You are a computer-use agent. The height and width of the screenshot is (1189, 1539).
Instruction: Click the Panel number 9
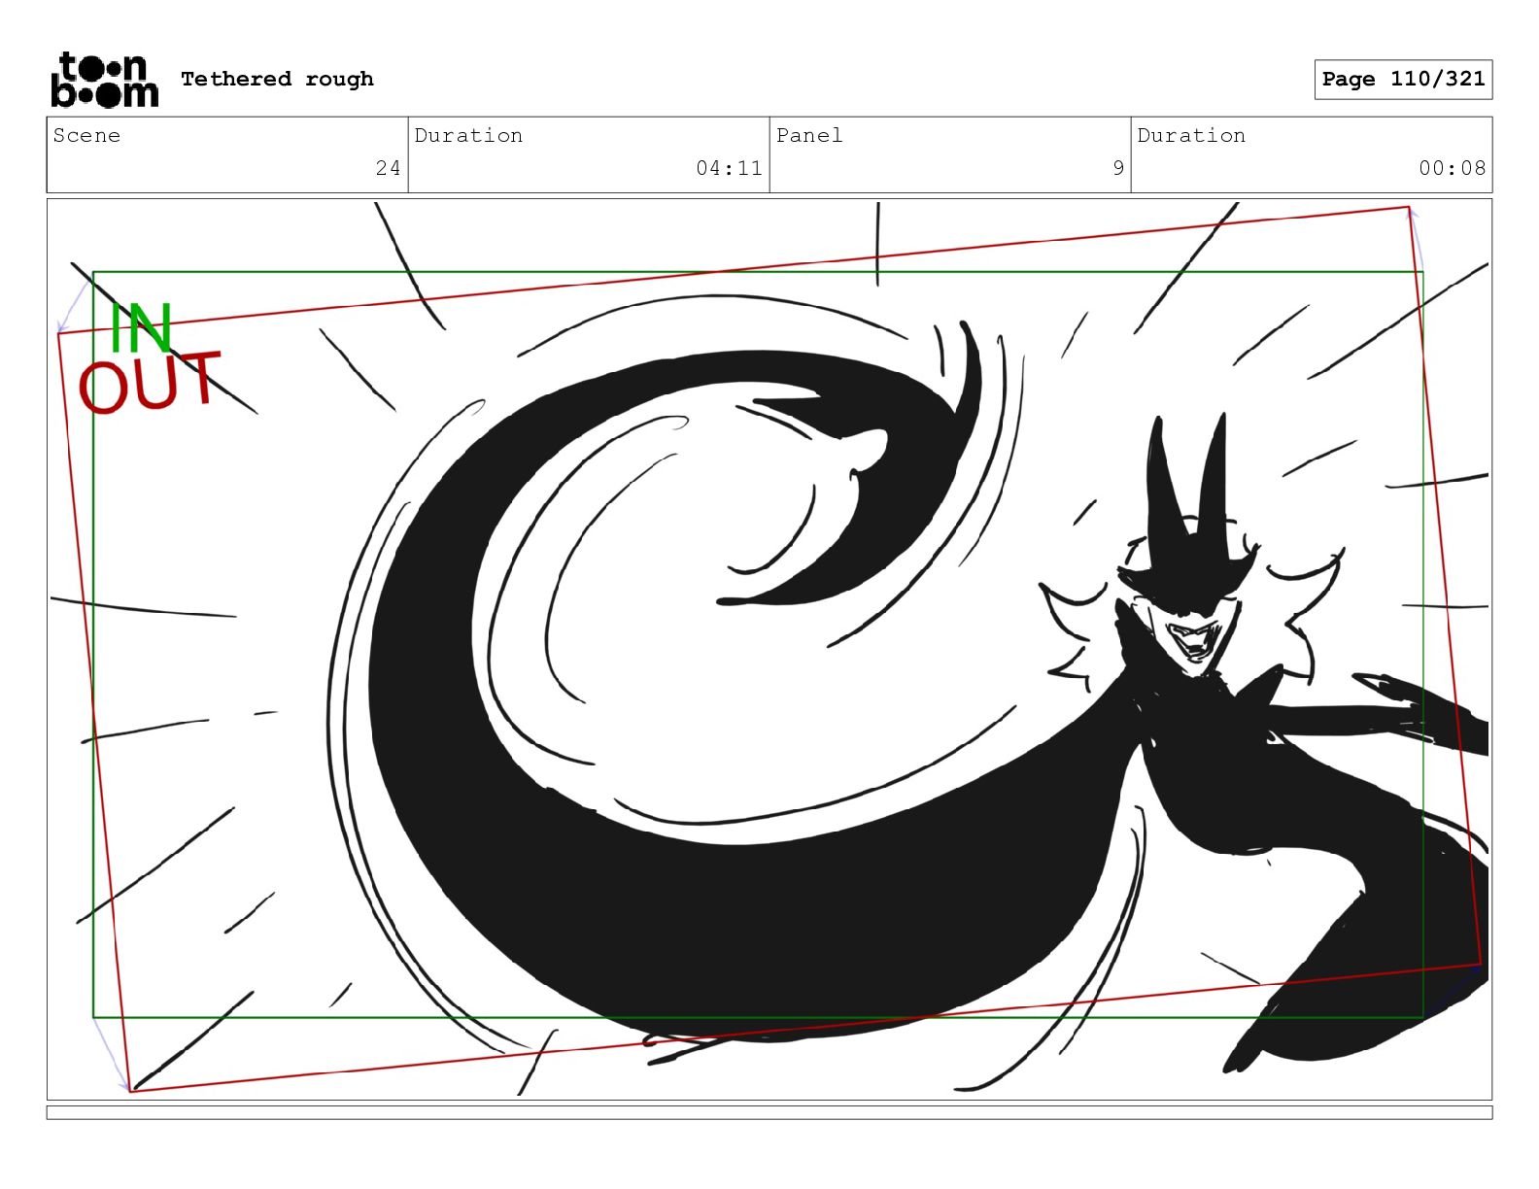[1118, 168]
